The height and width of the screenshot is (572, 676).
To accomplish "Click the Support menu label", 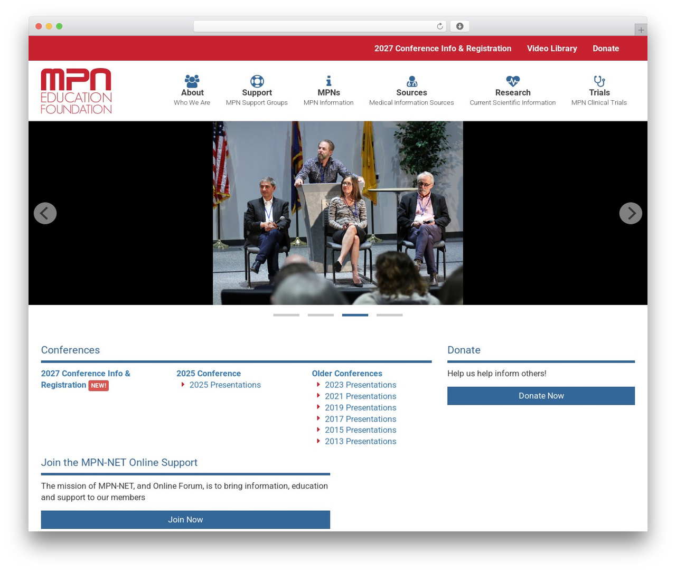I will [x=257, y=92].
